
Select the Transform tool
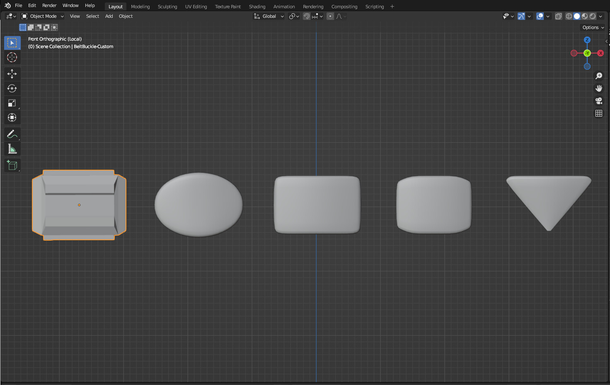[x=12, y=117]
